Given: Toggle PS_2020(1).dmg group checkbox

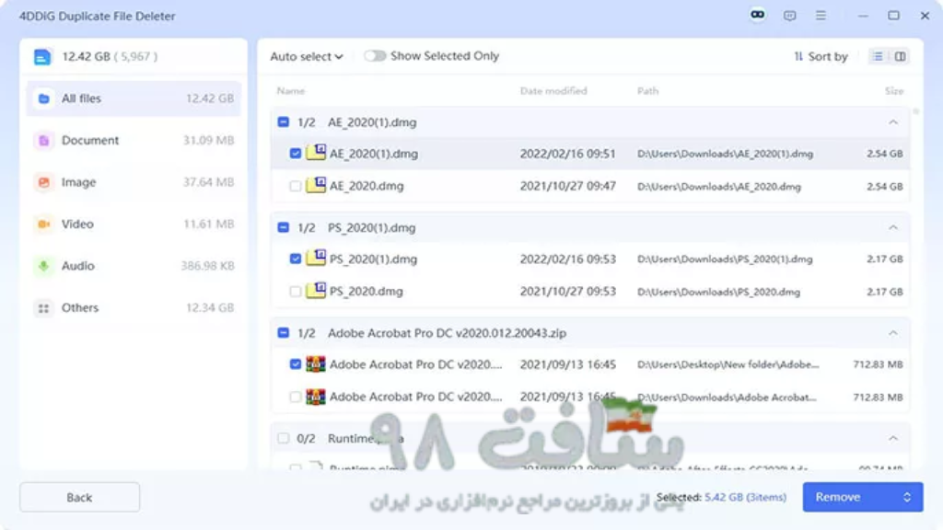Looking at the screenshot, I should pos(284,227).
